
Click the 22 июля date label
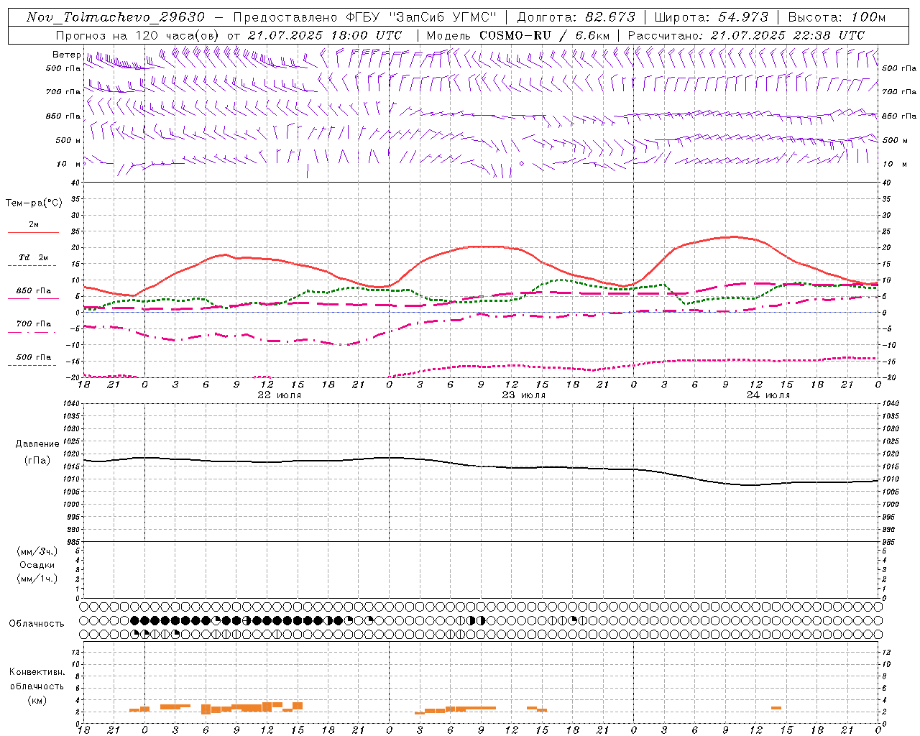point(280,395)
